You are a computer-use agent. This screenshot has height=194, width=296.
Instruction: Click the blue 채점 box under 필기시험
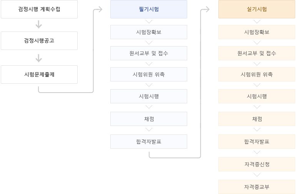pos(149,119)
